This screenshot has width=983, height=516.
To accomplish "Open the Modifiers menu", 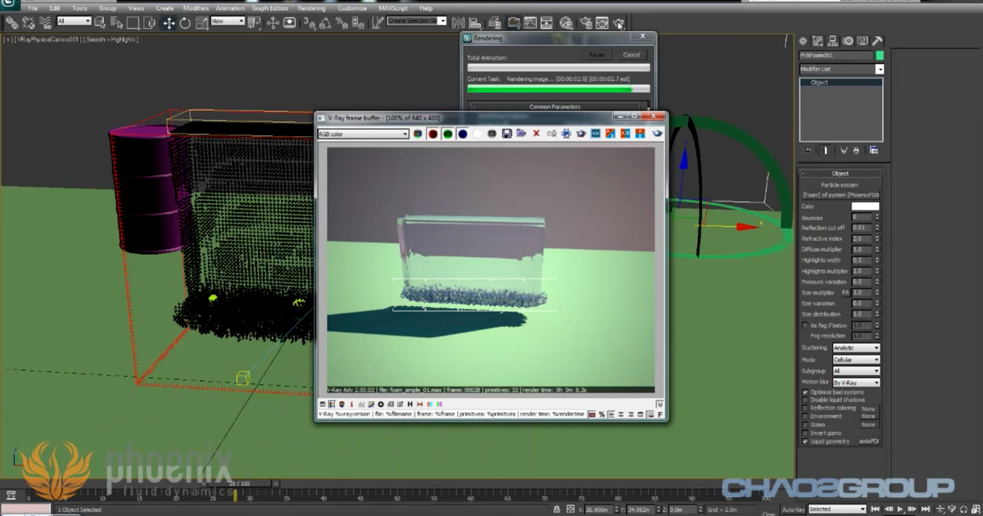I will point(196,8).
